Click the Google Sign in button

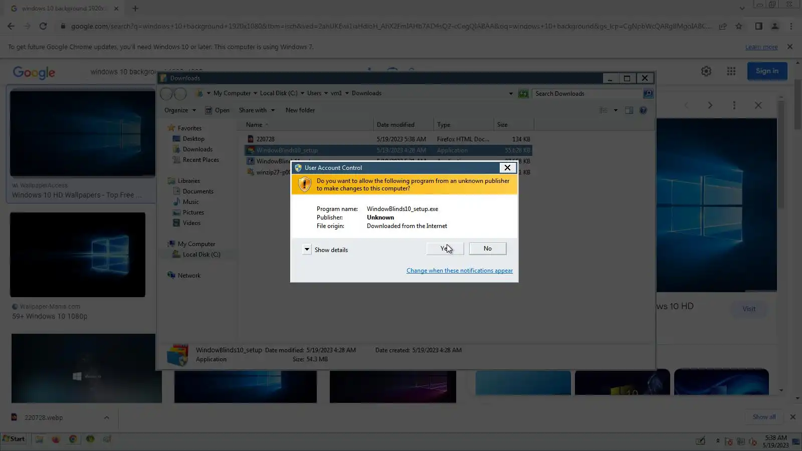coord(767,71)
